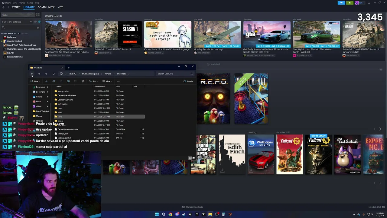The width and height of the screenshot is (387, 218).
Task: Go up one folder level in Explorer
Action: [46, 74]
